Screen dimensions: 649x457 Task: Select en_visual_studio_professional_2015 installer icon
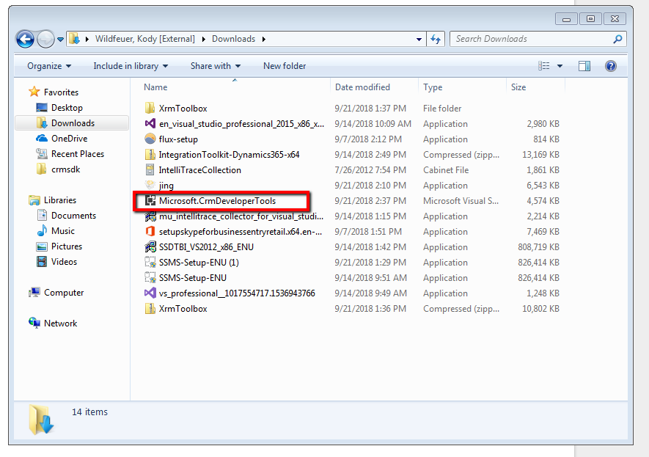[150, 123]
